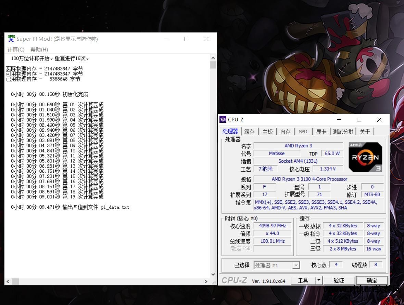Close the Super PI window
Screen dimensions: 404x305
(x=206, y=39)
